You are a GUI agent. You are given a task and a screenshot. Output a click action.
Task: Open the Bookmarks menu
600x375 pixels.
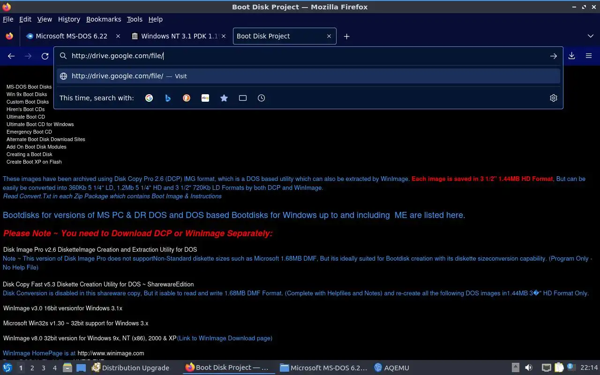104,19
